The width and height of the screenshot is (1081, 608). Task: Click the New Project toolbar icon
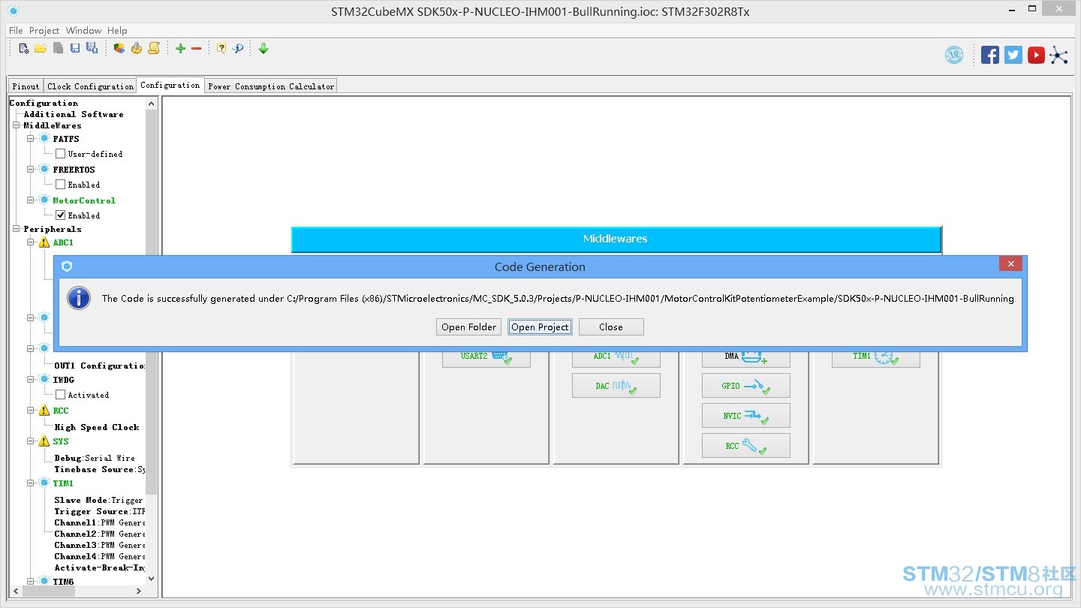[24, 49]
